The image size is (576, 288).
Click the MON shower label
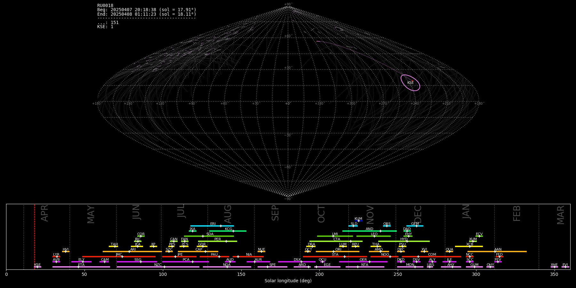pyautogui.click(x=410, y=265)
